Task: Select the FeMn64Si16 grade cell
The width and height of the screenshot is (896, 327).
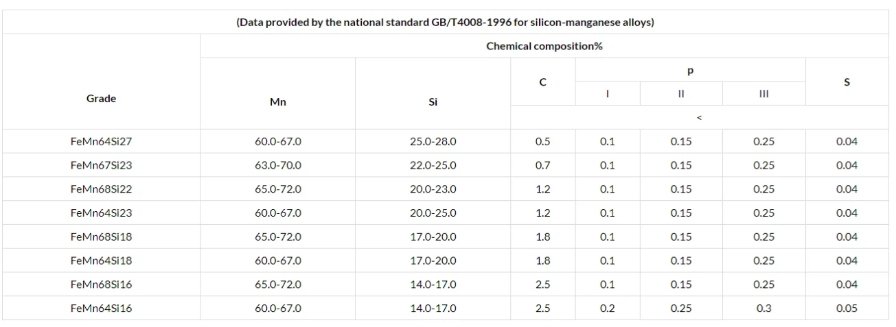Action: click(x=101, y=308)
